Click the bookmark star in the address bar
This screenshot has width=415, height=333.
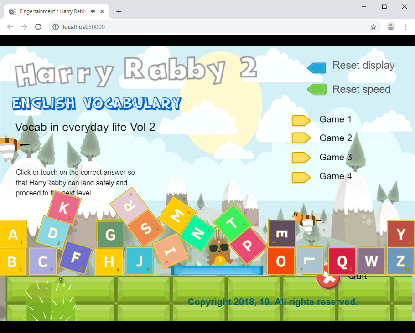[373, 27]
